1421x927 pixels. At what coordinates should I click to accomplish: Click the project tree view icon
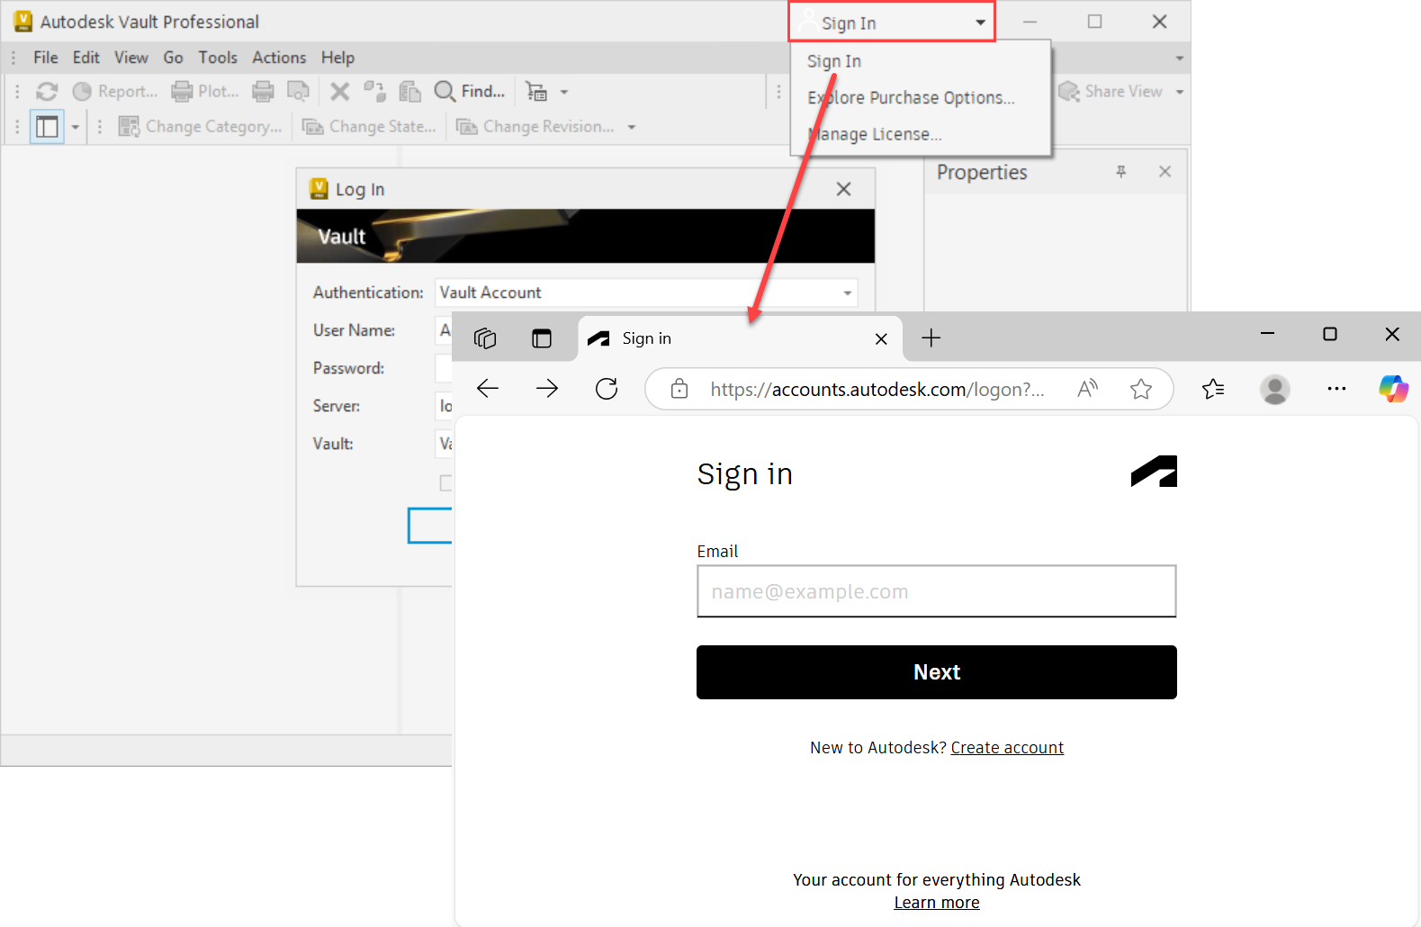pos(536,92)
